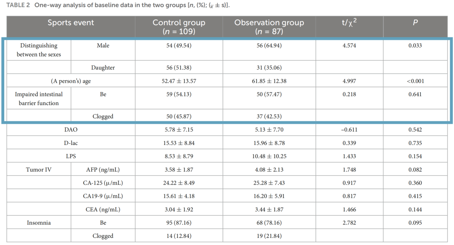Click the "Observation group (n = 87)" header

point(269,27)
